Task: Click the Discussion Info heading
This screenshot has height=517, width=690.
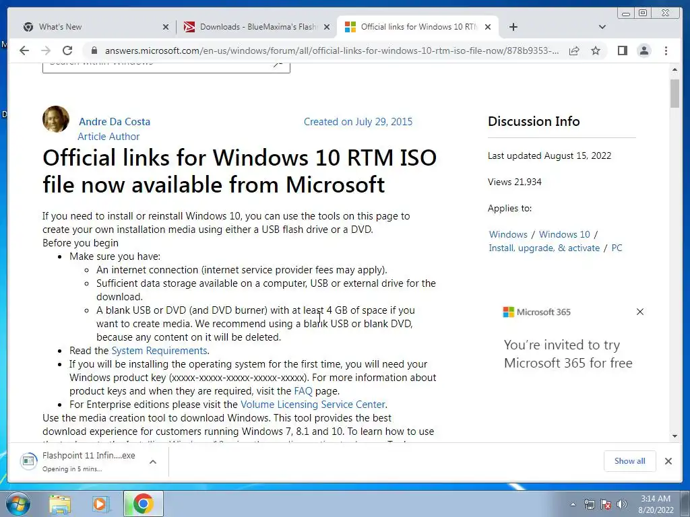Action: pos(534,121)
